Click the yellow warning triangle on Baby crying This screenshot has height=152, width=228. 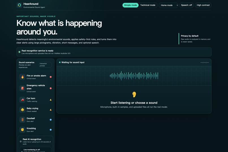click(51, 110)
